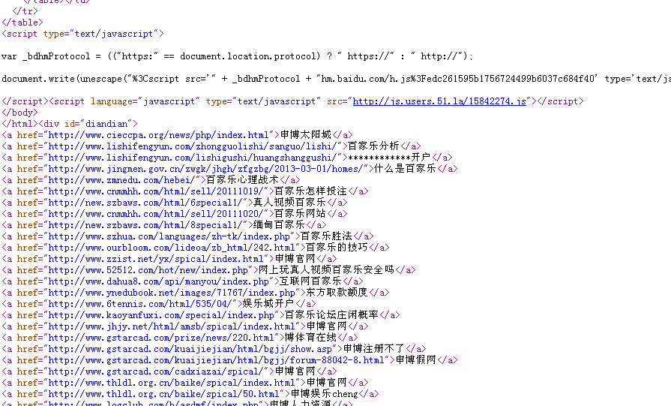Click the www.cieccpa.org news link
This screenshot has width=671, height=406.
(x=158, y=135)
